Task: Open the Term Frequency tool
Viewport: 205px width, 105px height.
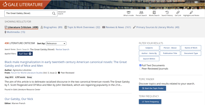Action: [x=150, y=102]
